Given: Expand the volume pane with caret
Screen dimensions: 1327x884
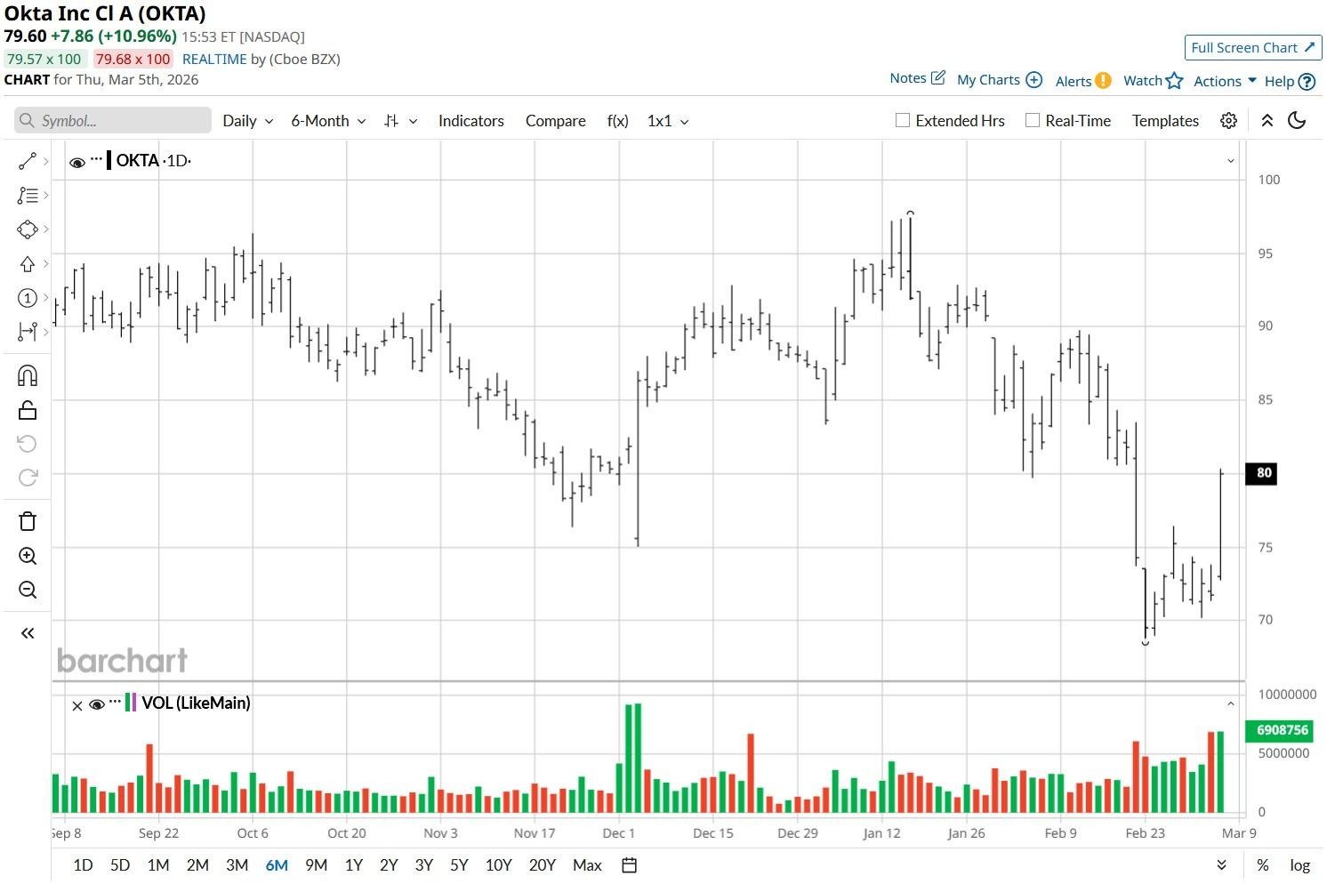Looking at the screenshot, I should click(1231, 703).
